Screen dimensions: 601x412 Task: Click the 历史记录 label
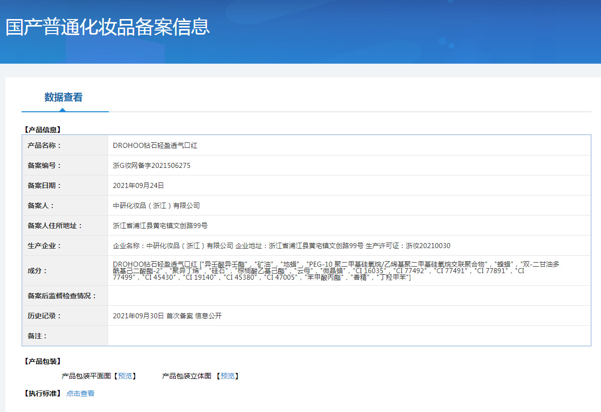[x=44, y=316]
